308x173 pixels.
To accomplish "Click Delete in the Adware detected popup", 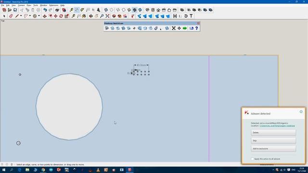I will [273, 133].
